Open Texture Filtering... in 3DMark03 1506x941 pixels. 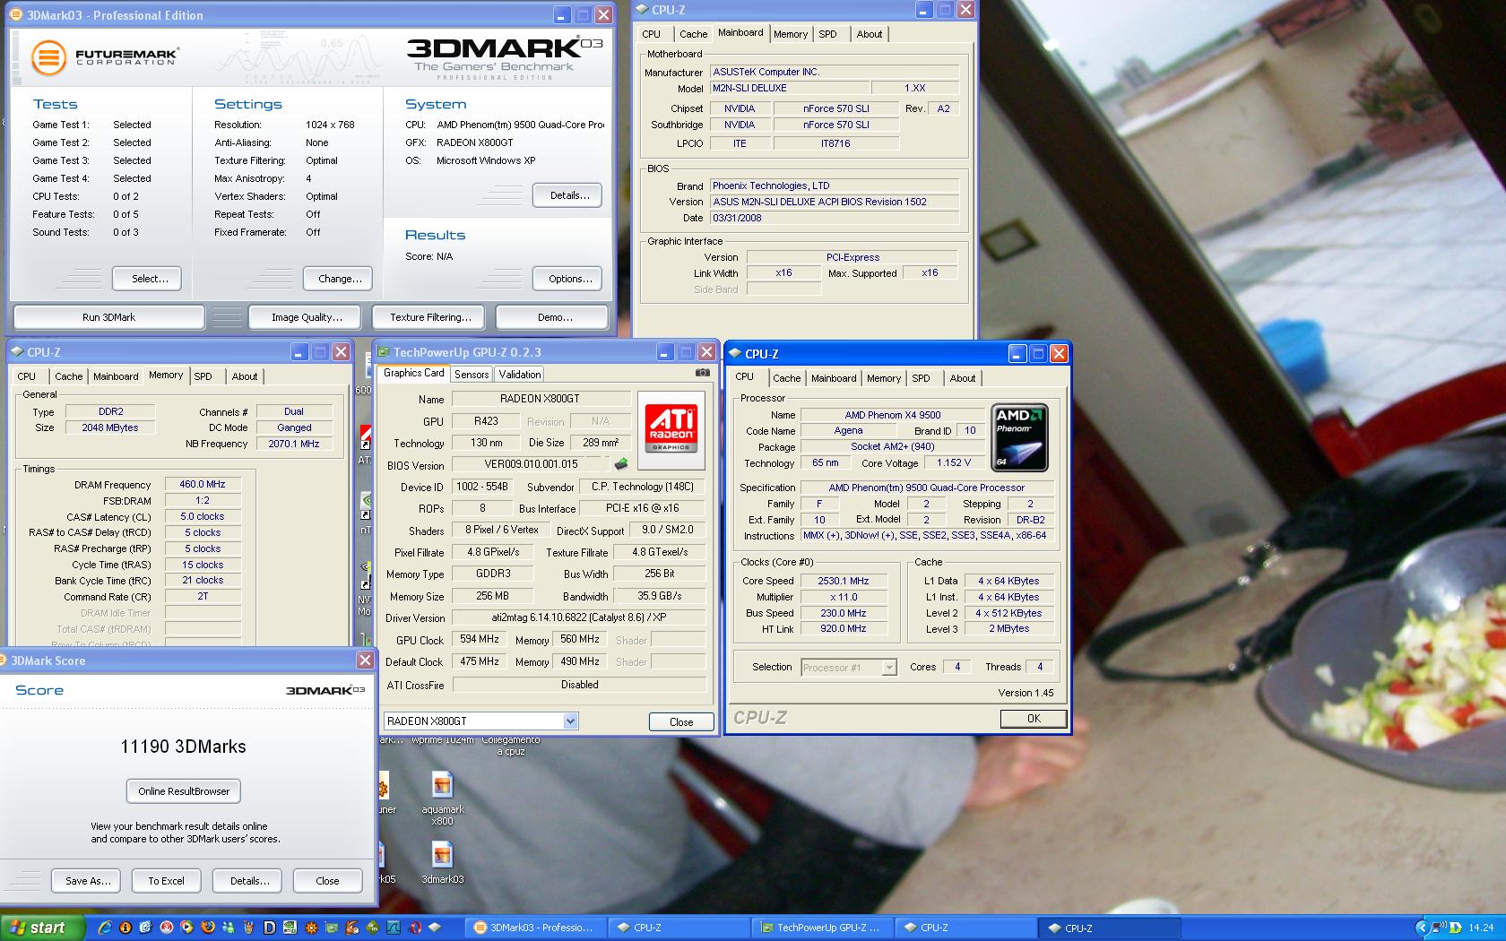coord(430,317)
